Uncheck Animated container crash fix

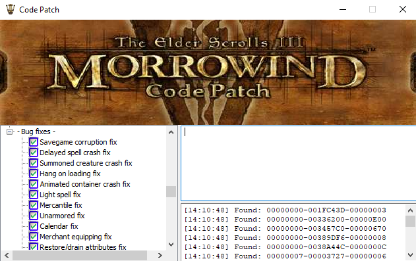(34, 184)
